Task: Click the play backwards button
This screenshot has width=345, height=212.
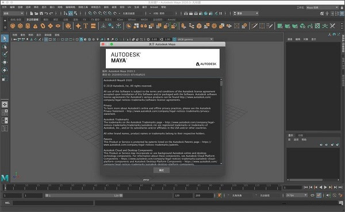Action: (321, 187)
